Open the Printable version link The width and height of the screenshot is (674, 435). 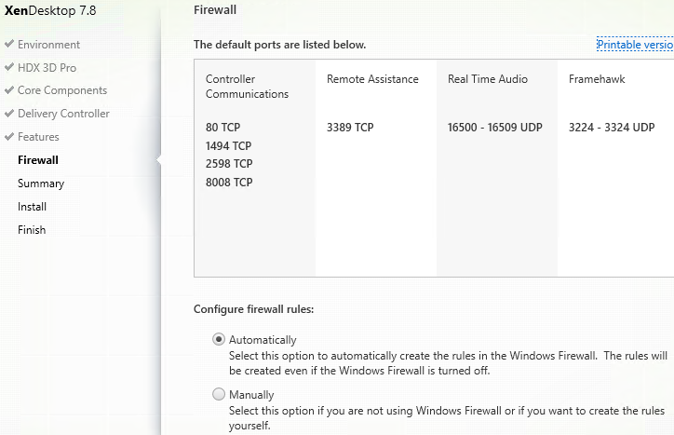tap(635, 45)
